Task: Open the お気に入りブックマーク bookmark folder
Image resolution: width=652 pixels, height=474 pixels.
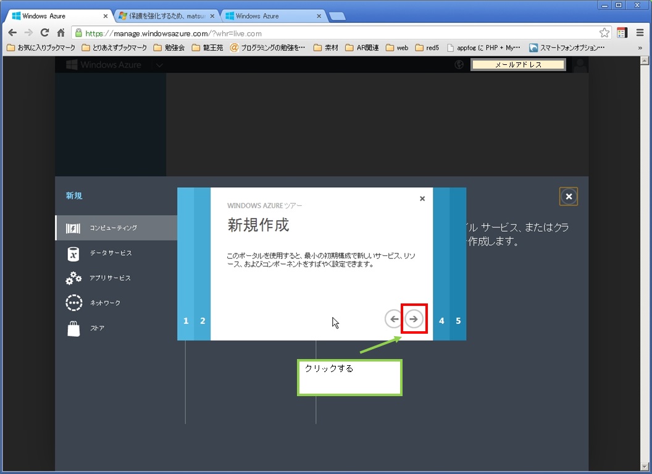Action: [41, 48]
